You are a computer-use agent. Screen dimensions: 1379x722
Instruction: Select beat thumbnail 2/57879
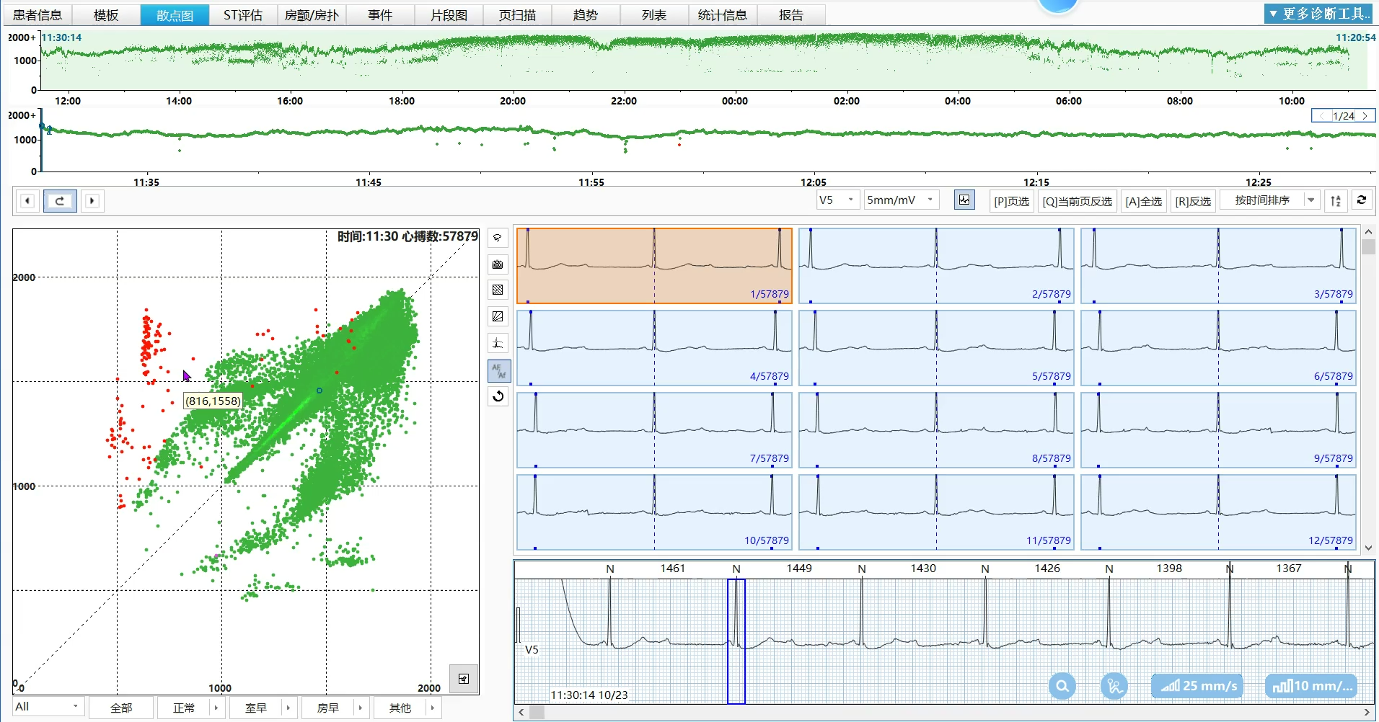936,266
